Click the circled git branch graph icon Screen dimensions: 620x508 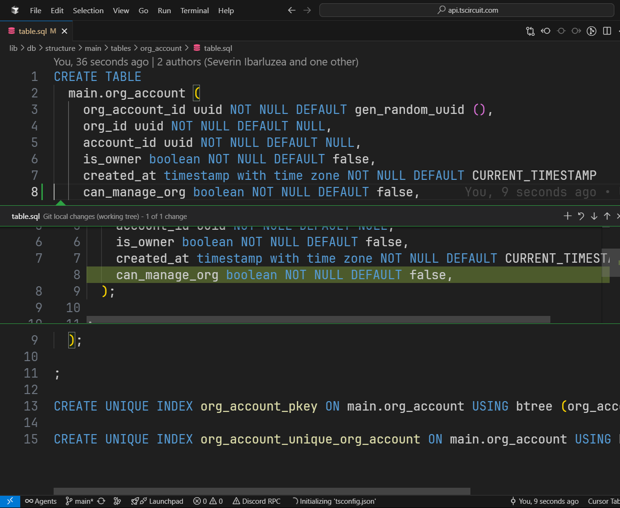592,31
